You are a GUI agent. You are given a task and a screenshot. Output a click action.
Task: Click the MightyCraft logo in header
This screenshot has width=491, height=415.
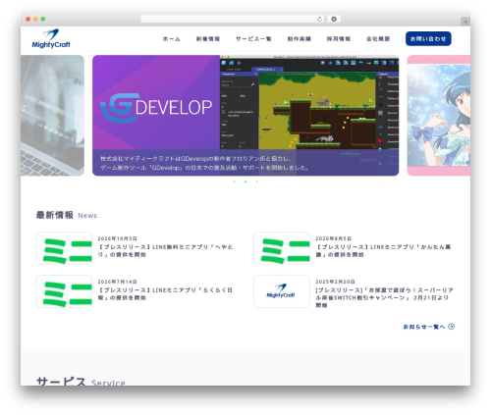pyautogui.click(x=51, y=38)
